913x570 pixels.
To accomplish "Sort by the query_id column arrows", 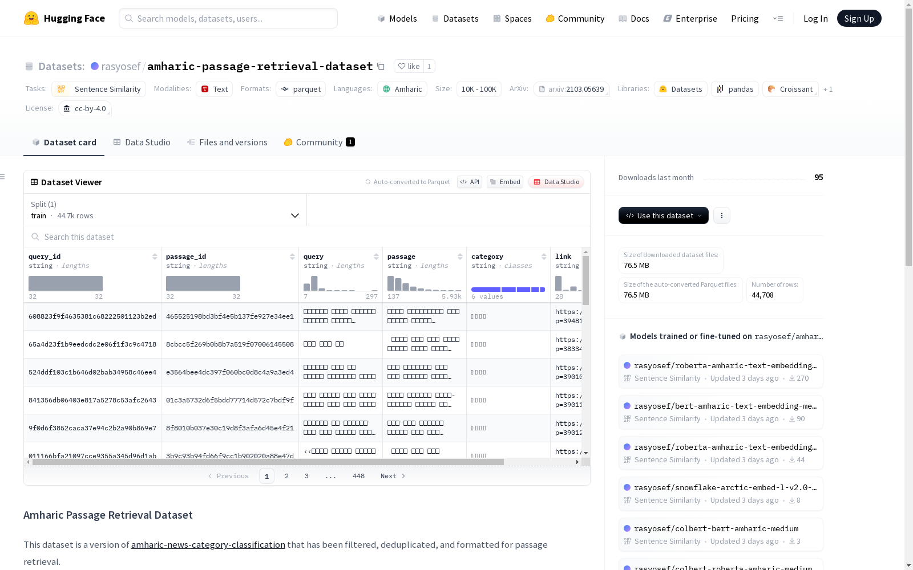I will click(x=155, y=256).
